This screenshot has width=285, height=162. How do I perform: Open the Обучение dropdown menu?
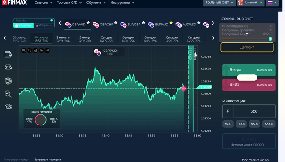96,3
